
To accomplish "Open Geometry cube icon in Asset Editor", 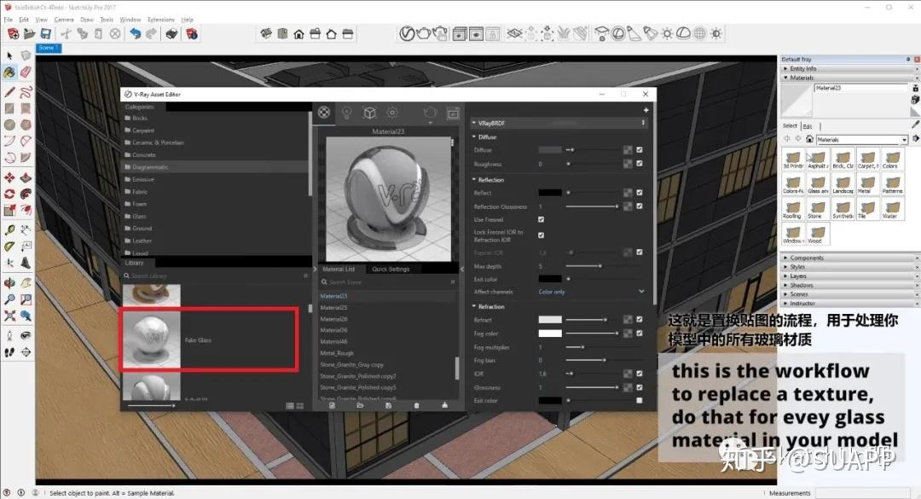I will point(369,113).
